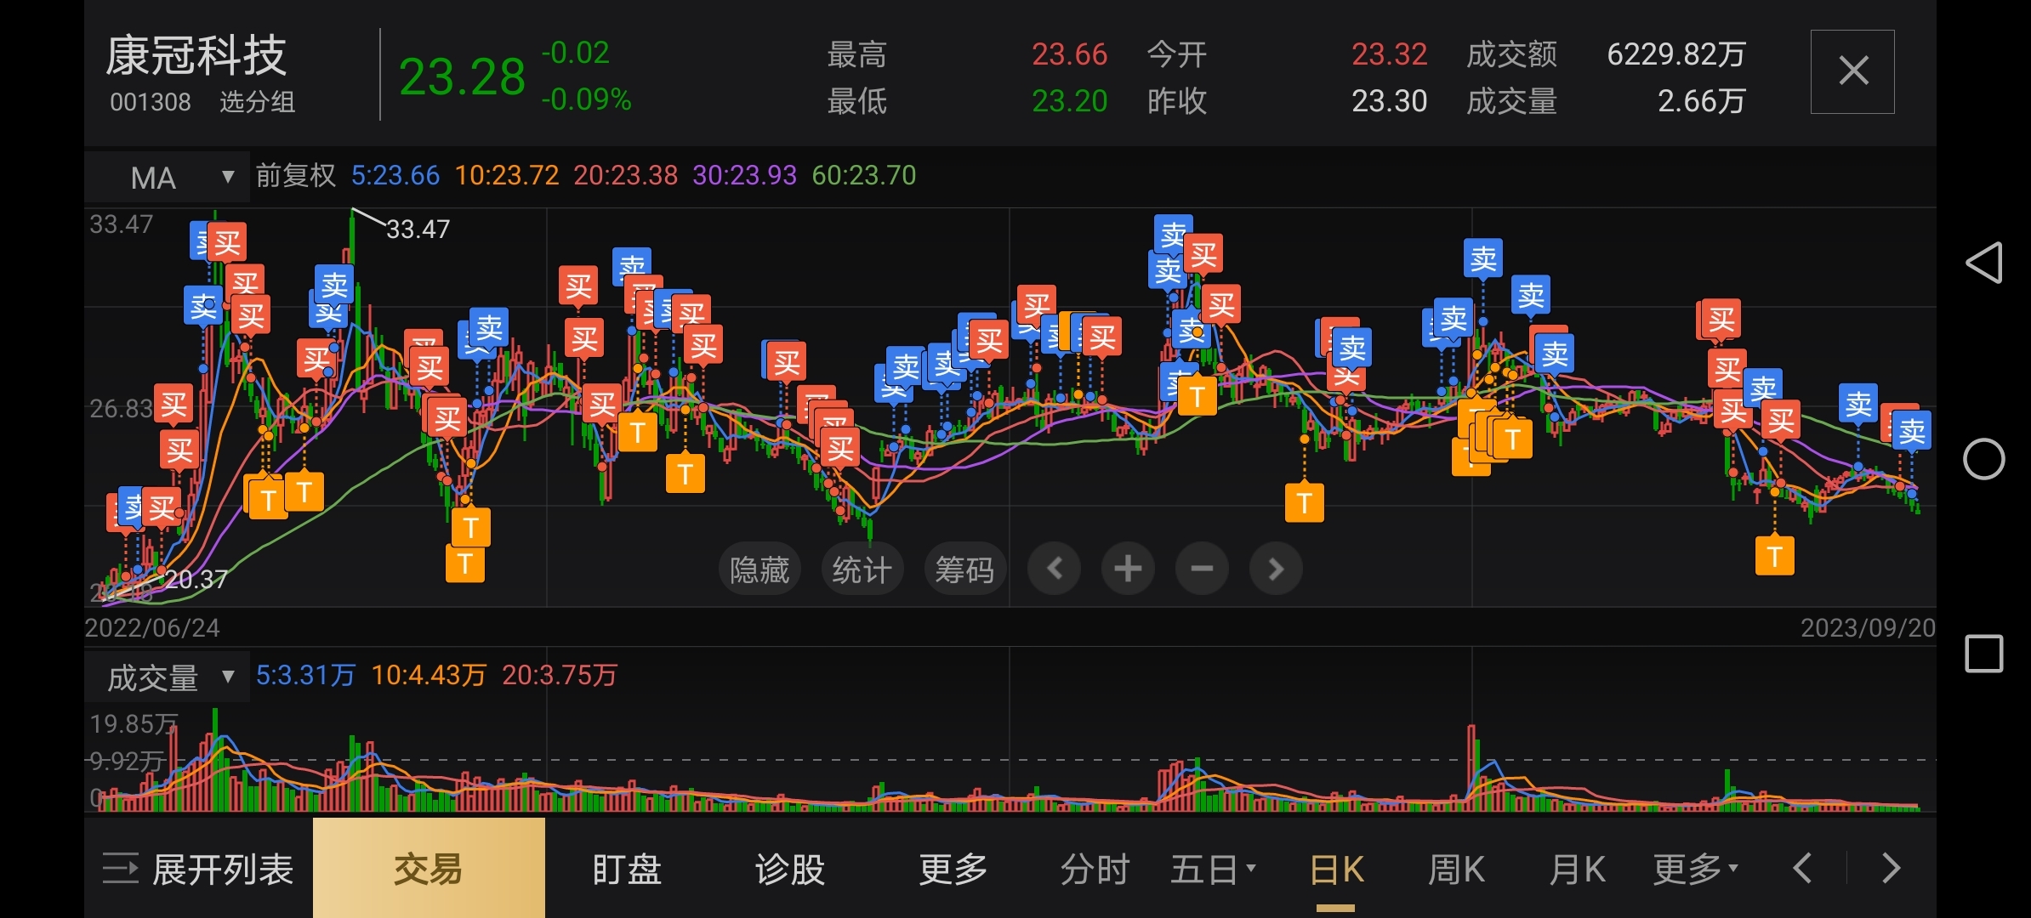The width and height of the screenshot is (2031, 918).
Task: Toggle 统计 statistics mode
Action: tap(862, 569)
